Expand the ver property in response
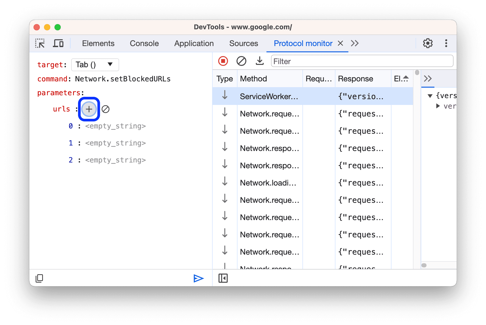Viewport: 486px width, 325px height. (438, 106)
